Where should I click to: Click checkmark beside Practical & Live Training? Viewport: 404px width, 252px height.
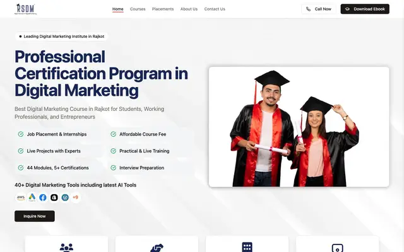pos(114,151)
